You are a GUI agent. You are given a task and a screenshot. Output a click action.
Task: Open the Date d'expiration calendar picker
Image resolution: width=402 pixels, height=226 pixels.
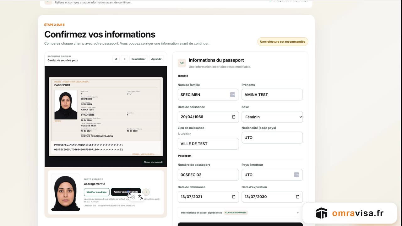tap(298, 197)
